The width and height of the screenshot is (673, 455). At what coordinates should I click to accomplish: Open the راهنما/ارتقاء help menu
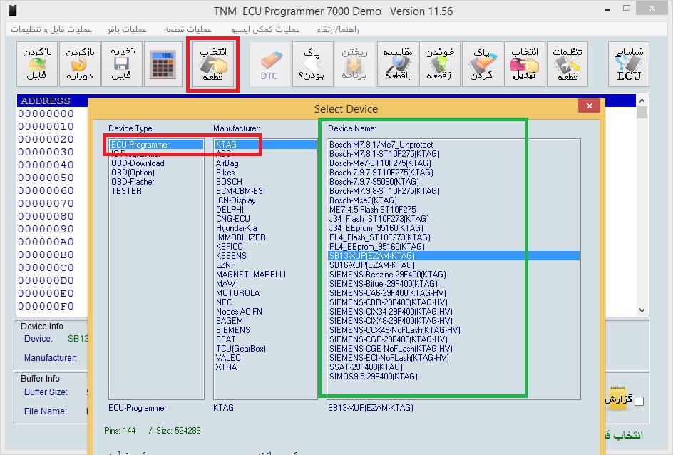338,29
